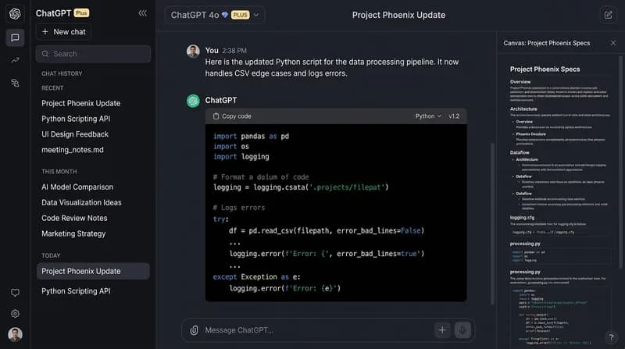
Task: Click the search magnifier icon
Action: pyautogui.click(x=45, y=54)
